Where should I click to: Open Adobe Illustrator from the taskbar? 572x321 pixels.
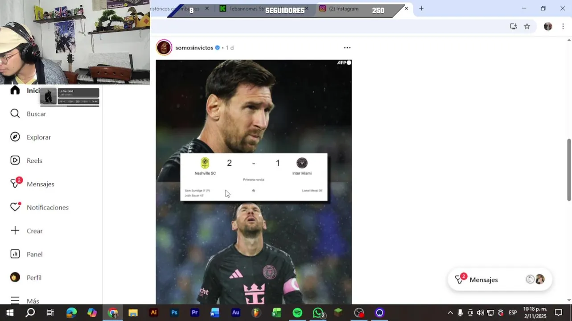click(154, 313)
